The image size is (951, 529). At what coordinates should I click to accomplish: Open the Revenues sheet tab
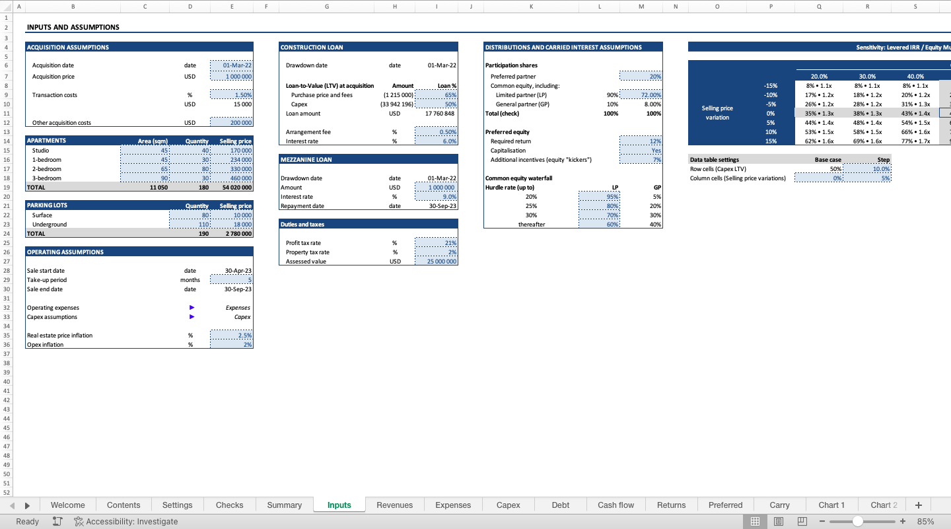click(x=395, y=505)
